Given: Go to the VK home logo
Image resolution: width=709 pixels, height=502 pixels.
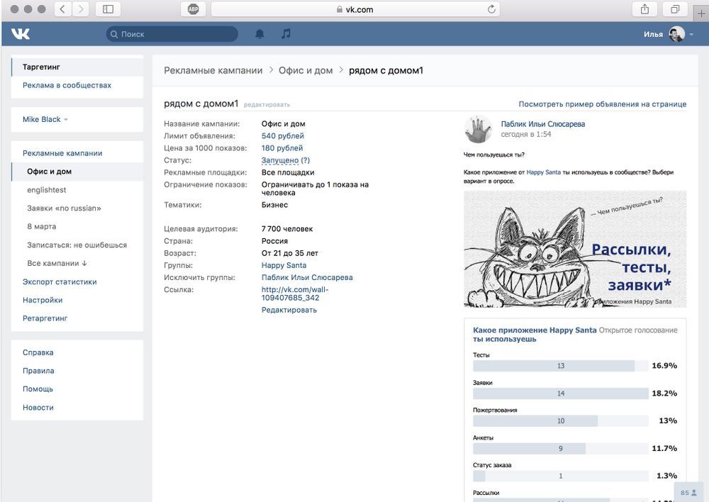Looking at the screenshot, I should (21, 34).
